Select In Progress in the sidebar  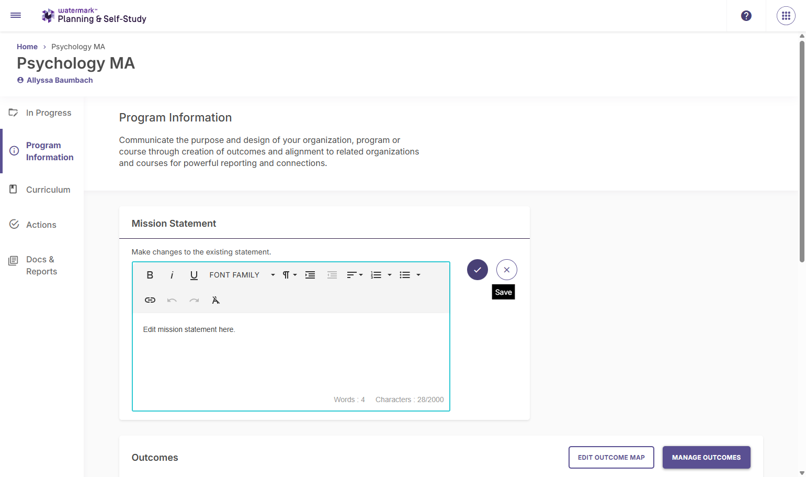[x=42, y=113]
